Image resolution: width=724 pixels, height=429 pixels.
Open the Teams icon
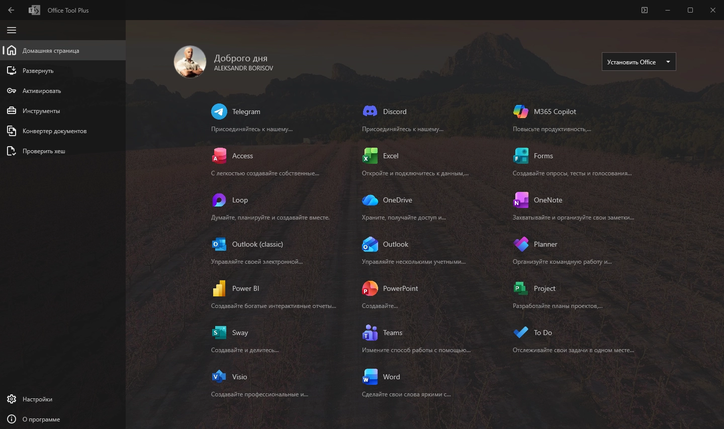[370, 333]
